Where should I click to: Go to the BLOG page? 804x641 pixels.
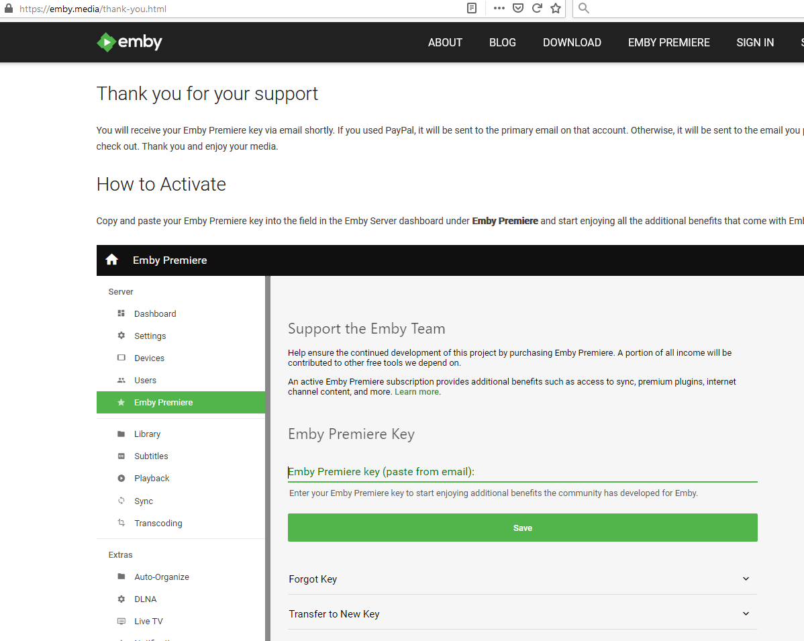click(503, 42)
